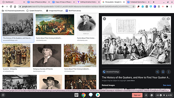Image resolution: width=174 pixels, height=98 pixels.
Task: Close the Quakers Google Search tab
Action: (124, 2)
